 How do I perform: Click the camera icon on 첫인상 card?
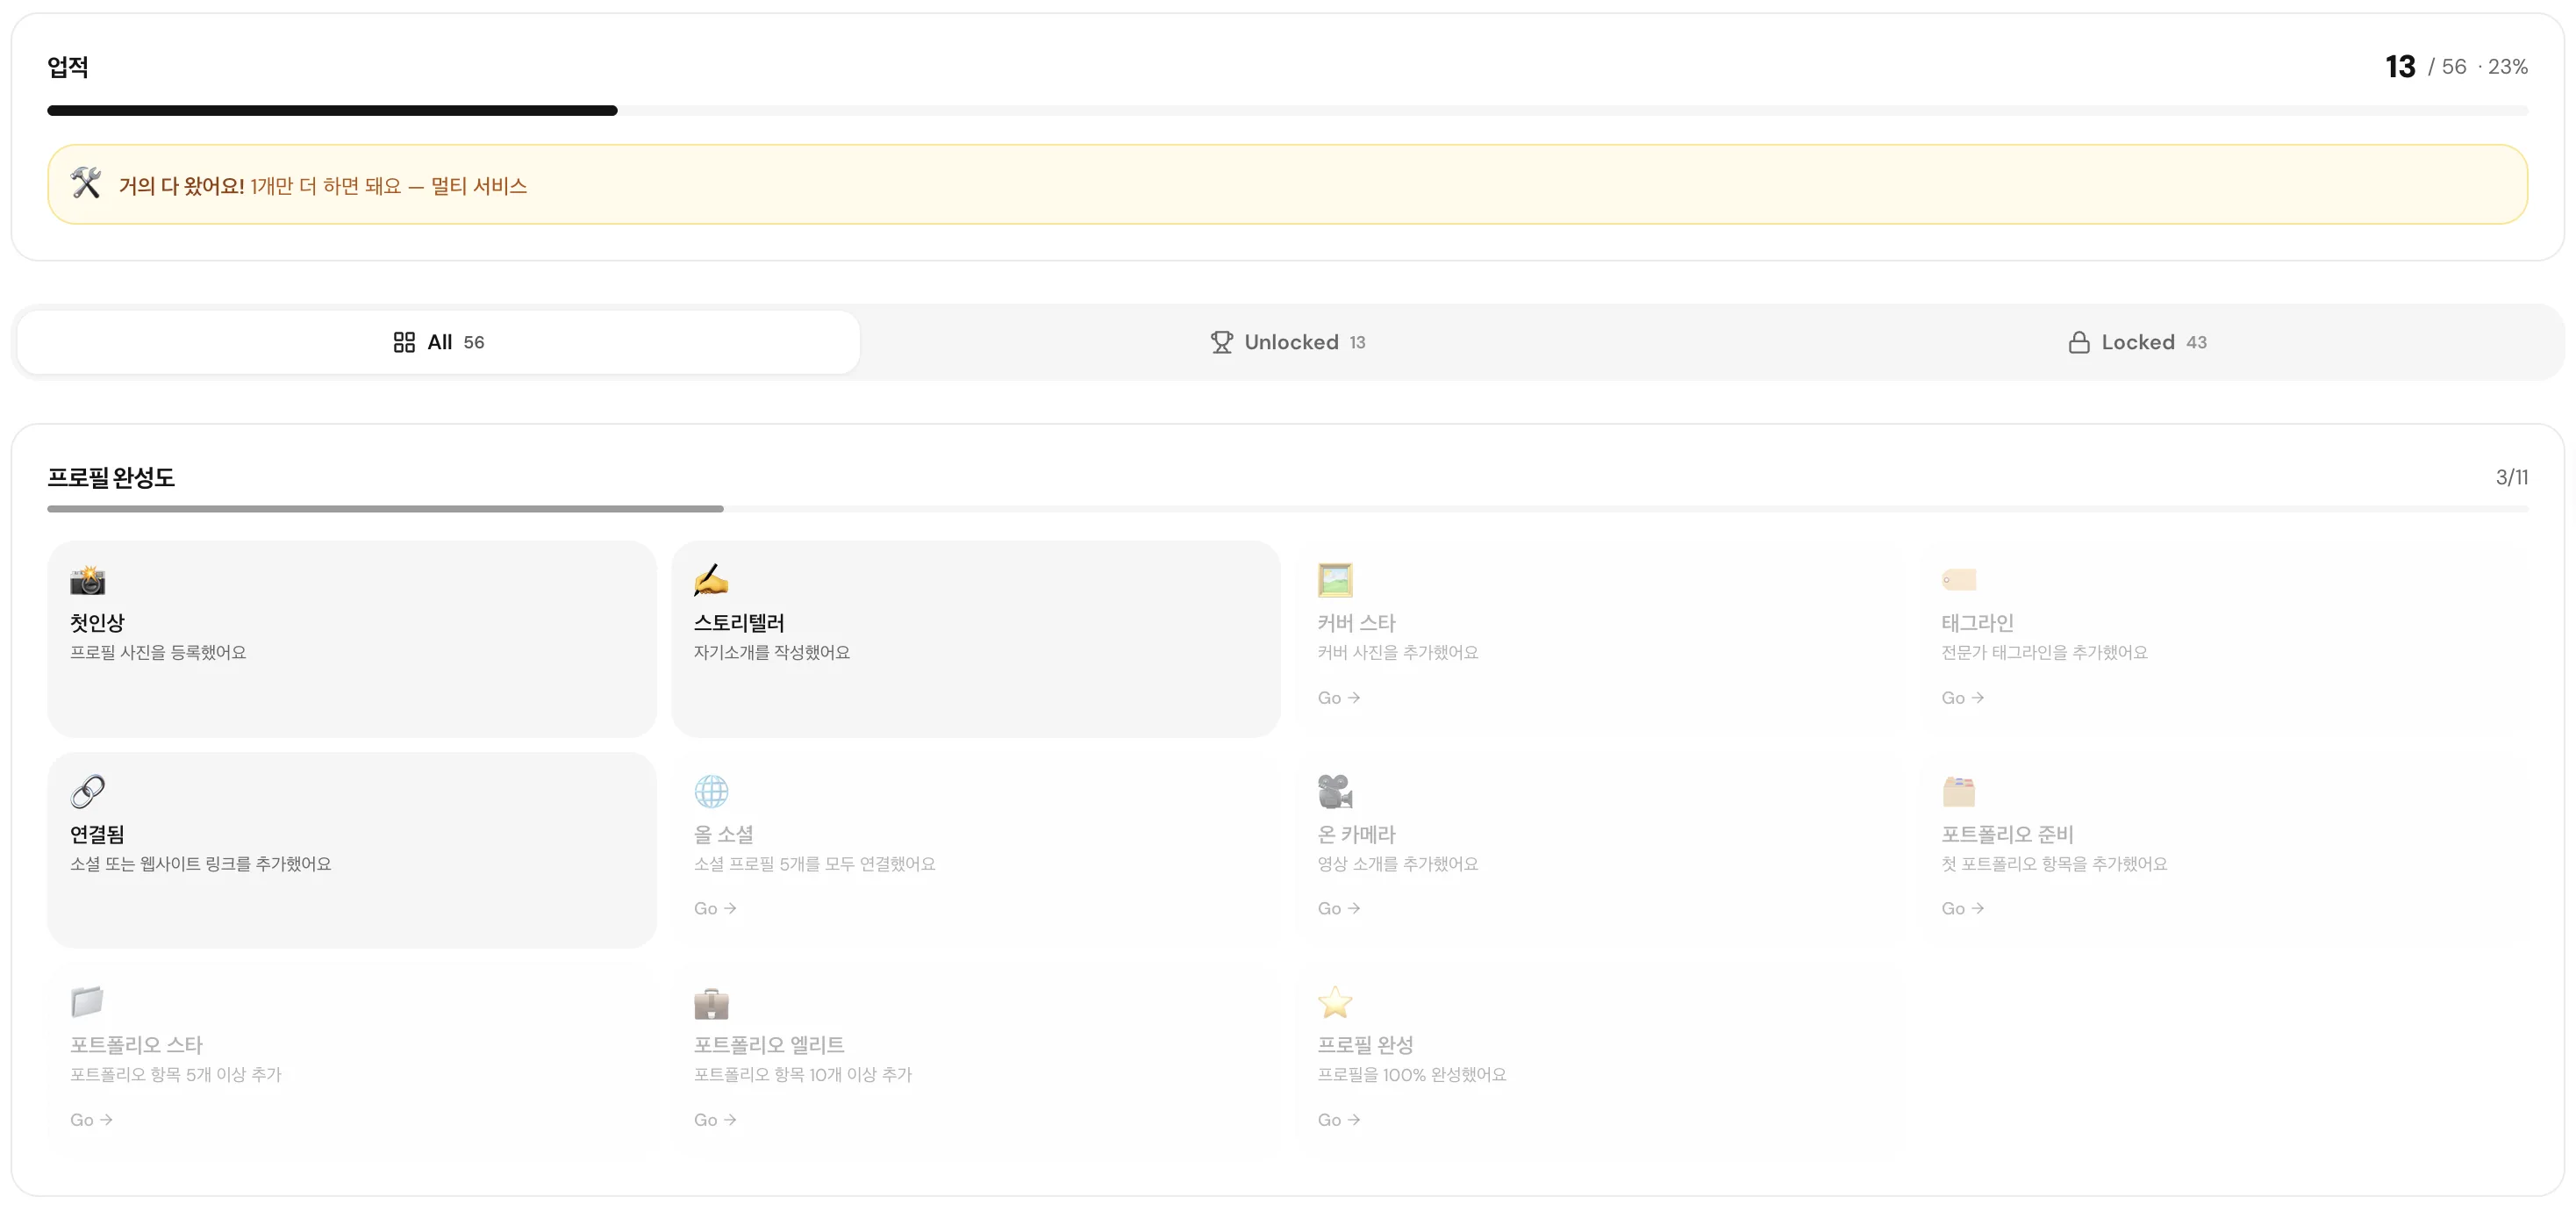(88, 580)
